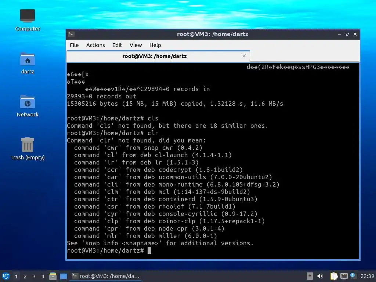Click the 22:39 clock in the taskbar
This screenshot has width=376, height=282.
click(367, 276)
